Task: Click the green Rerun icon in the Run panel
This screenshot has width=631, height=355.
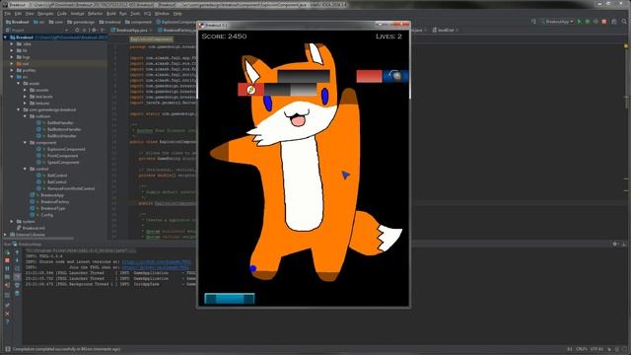Action: click(x=7, y=252)
